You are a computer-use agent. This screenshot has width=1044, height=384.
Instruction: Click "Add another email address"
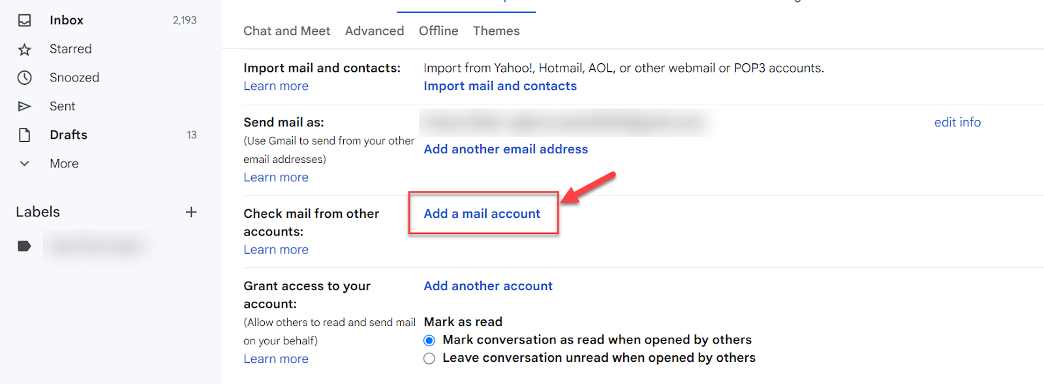[506, 149]
